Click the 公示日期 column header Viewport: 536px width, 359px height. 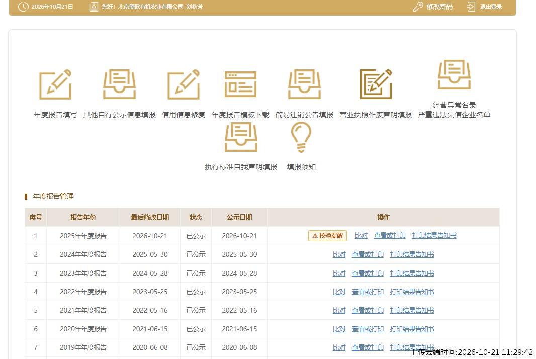239,217
